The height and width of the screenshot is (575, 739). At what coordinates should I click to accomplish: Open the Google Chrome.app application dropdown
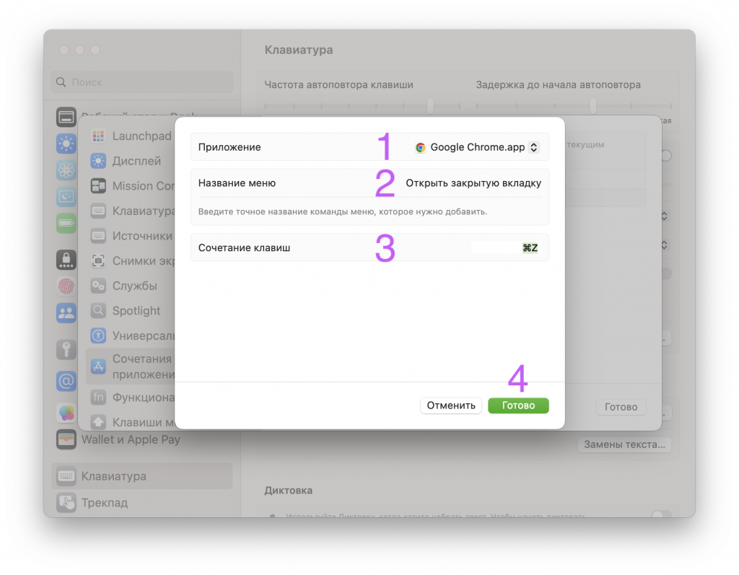476,147
